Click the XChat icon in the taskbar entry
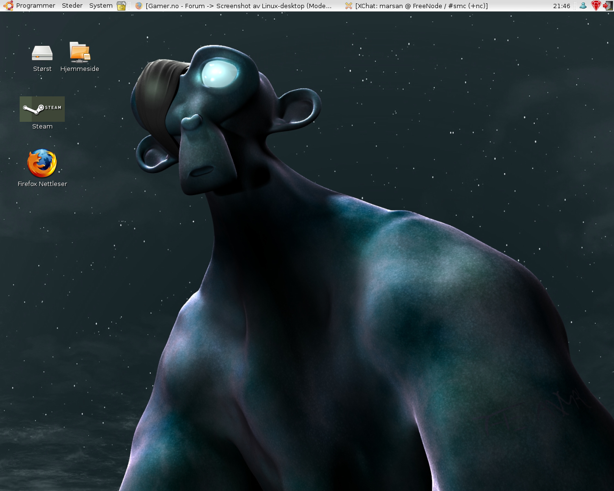This screenshot has width=614, height=491. [349, 6]
